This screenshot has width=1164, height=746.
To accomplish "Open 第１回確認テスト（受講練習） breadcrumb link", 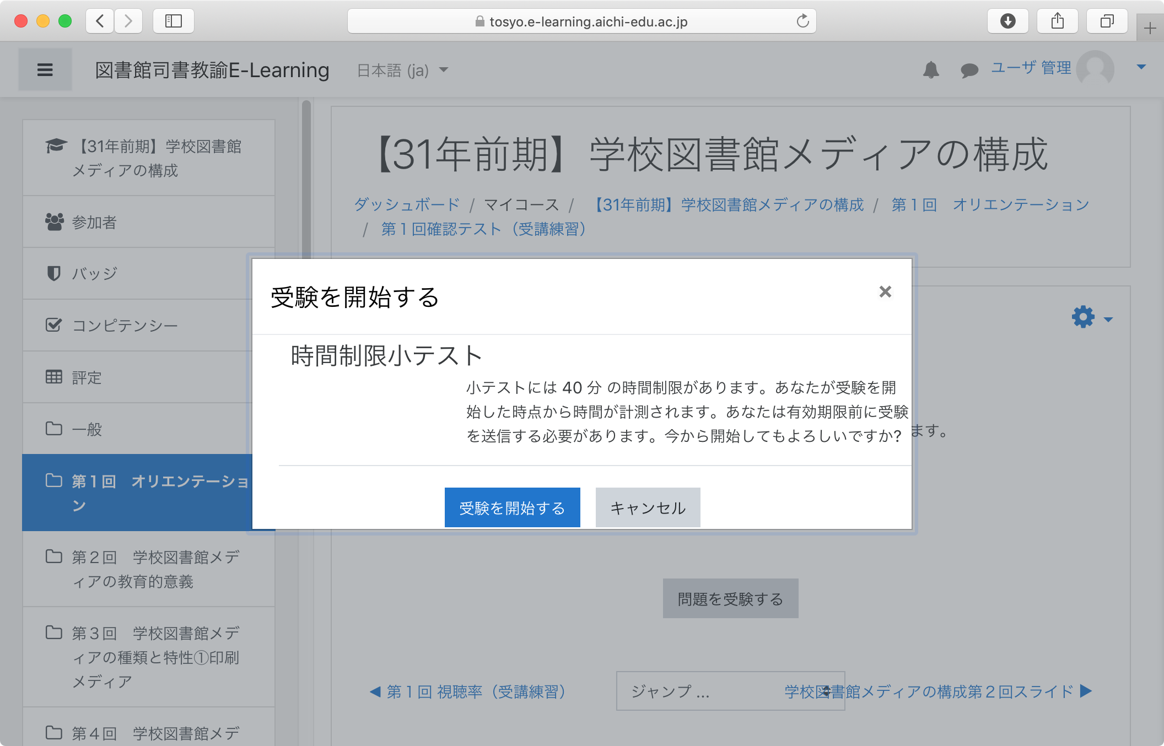I will 487,229.
